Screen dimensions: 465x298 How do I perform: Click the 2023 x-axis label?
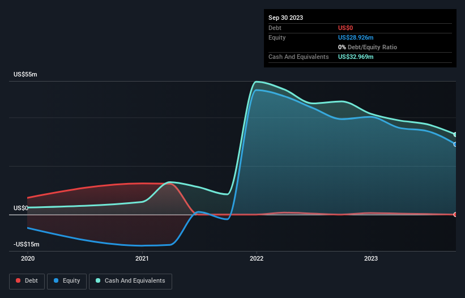[x=371, y=258]
